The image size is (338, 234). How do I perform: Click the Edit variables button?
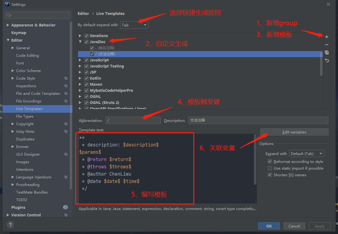point(294,132)
